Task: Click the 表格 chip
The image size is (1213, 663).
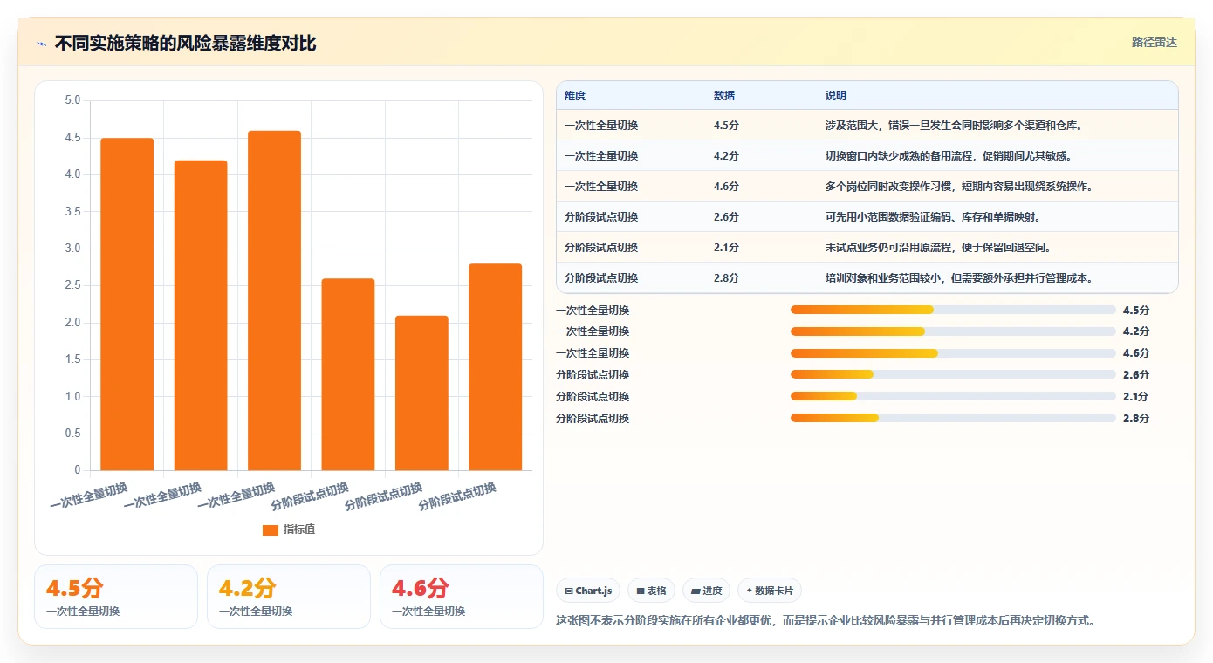Action: tap(652, 591)
